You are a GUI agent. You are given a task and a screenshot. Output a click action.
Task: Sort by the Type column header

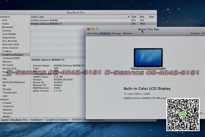point(134,17)
